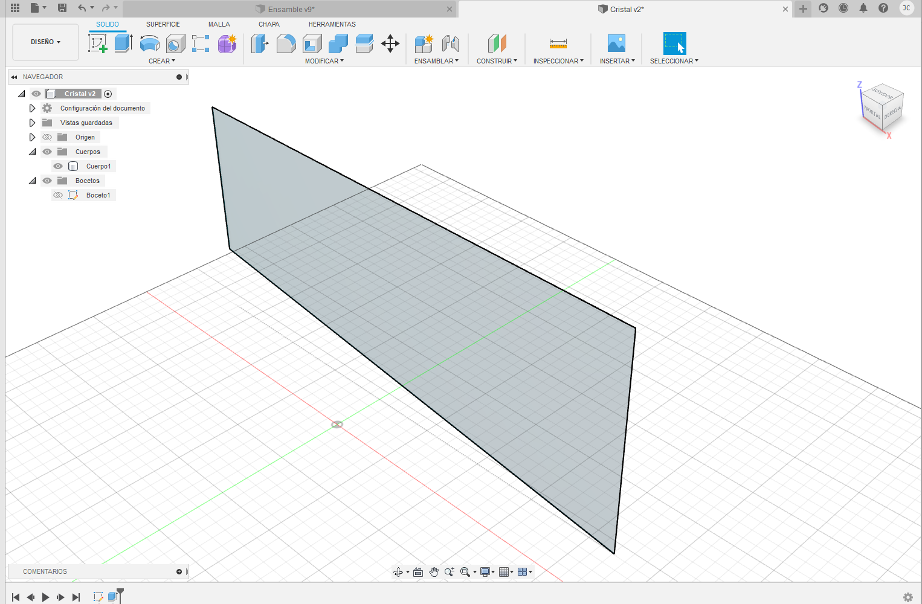This screenshot has width=922, height=604.
Task: Play the timeline
Action: [x=45, y=597]
